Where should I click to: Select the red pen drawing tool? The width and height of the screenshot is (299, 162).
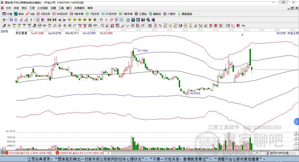click(x=4, y=25)
